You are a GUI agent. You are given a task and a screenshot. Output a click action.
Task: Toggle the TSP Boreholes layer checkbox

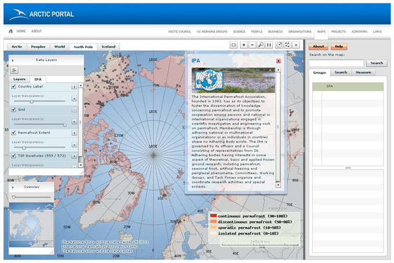point(13,156)
